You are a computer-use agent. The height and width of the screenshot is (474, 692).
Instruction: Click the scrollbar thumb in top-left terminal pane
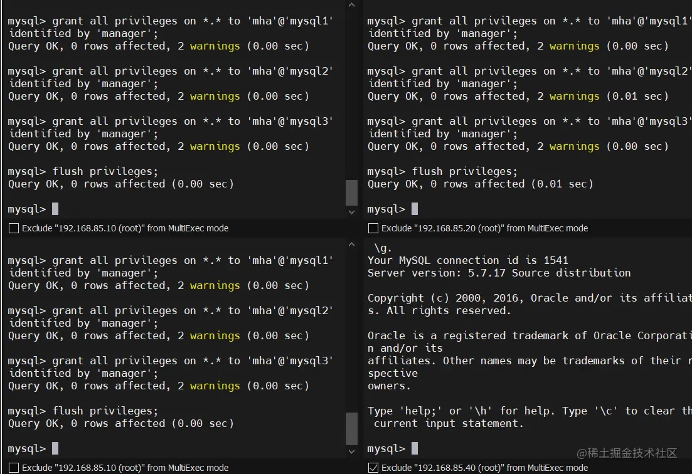pyautogui.click(x=351, y=192)
